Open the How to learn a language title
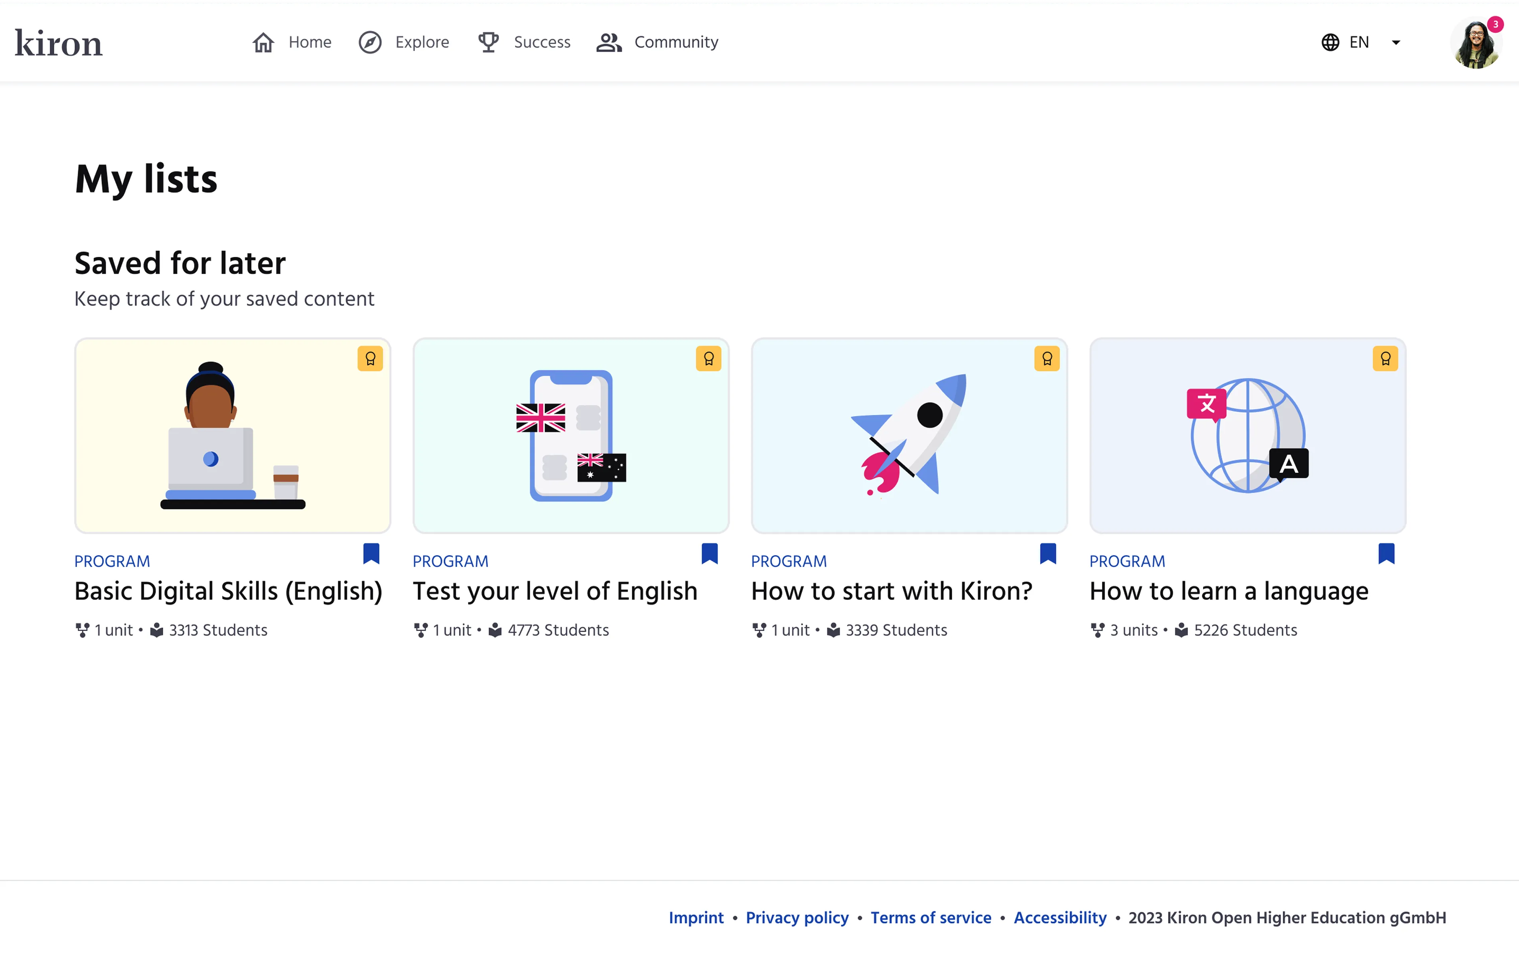Image resolution: width=1519 pixels, height=955 pixels. (1228, 591)
